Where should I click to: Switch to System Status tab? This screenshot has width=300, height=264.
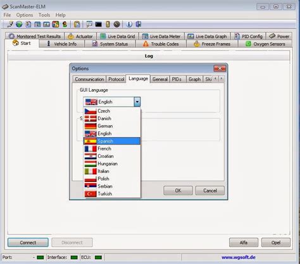(110, 44)
